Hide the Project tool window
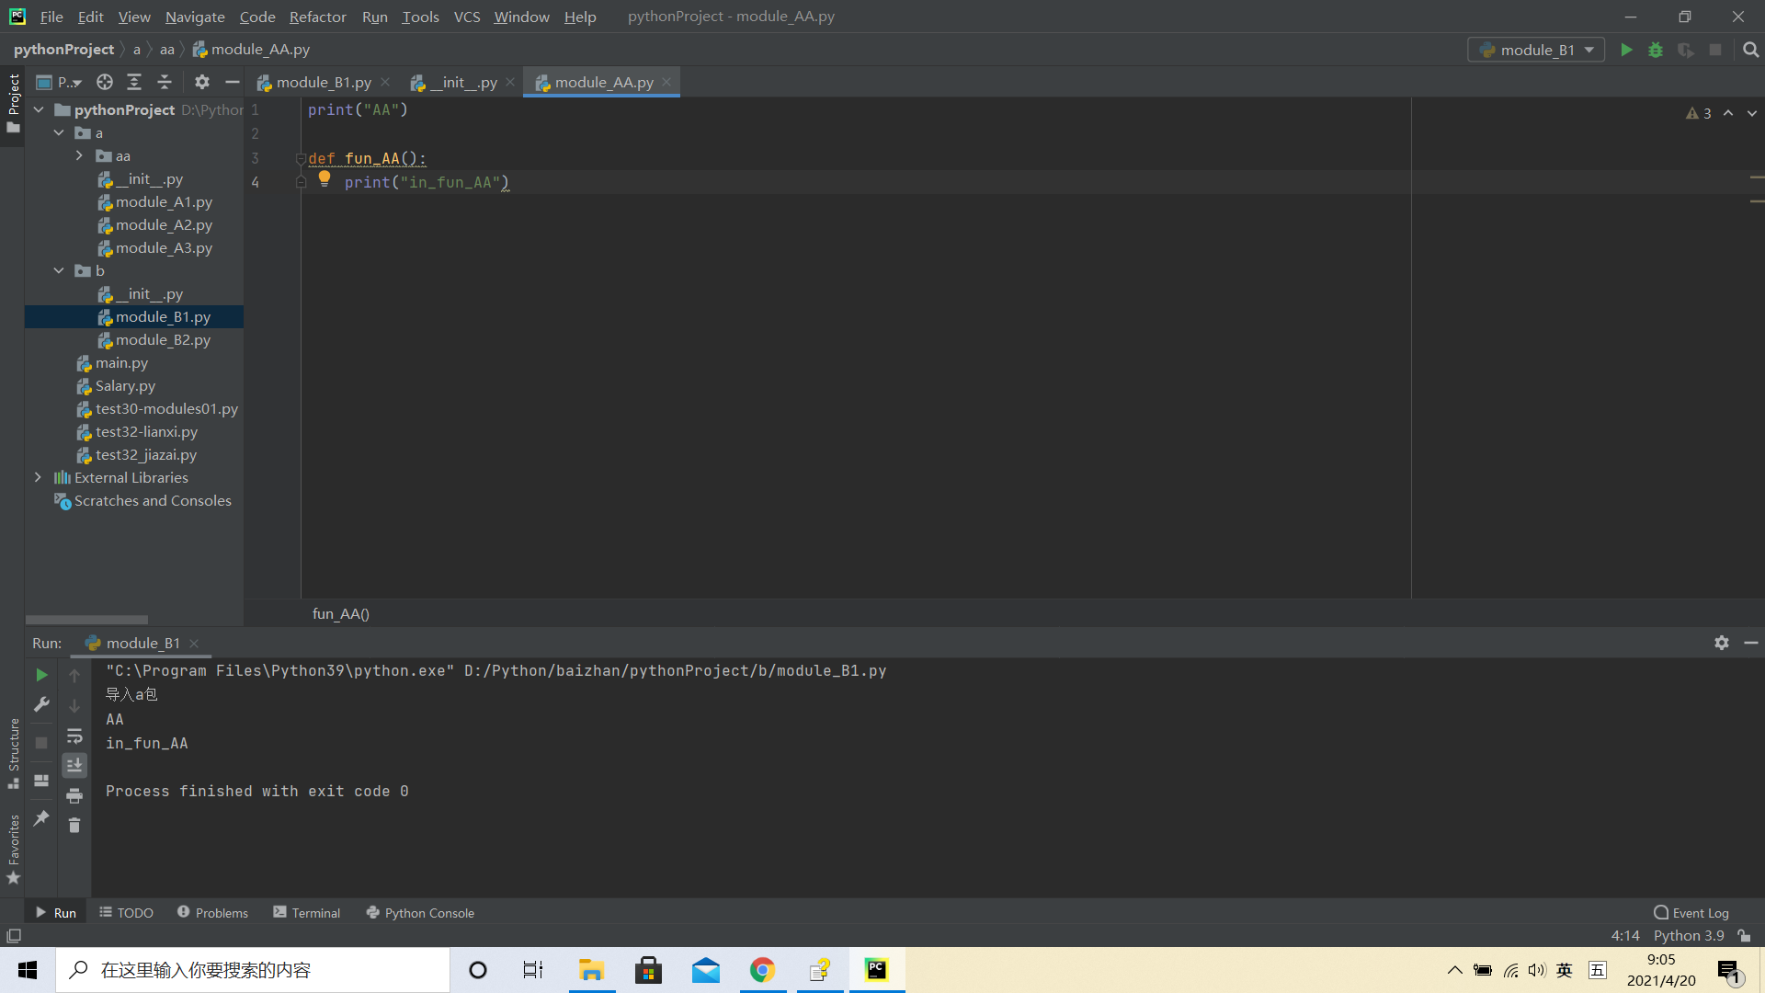This screenshot has height=993, width=1765. point(233,82)
